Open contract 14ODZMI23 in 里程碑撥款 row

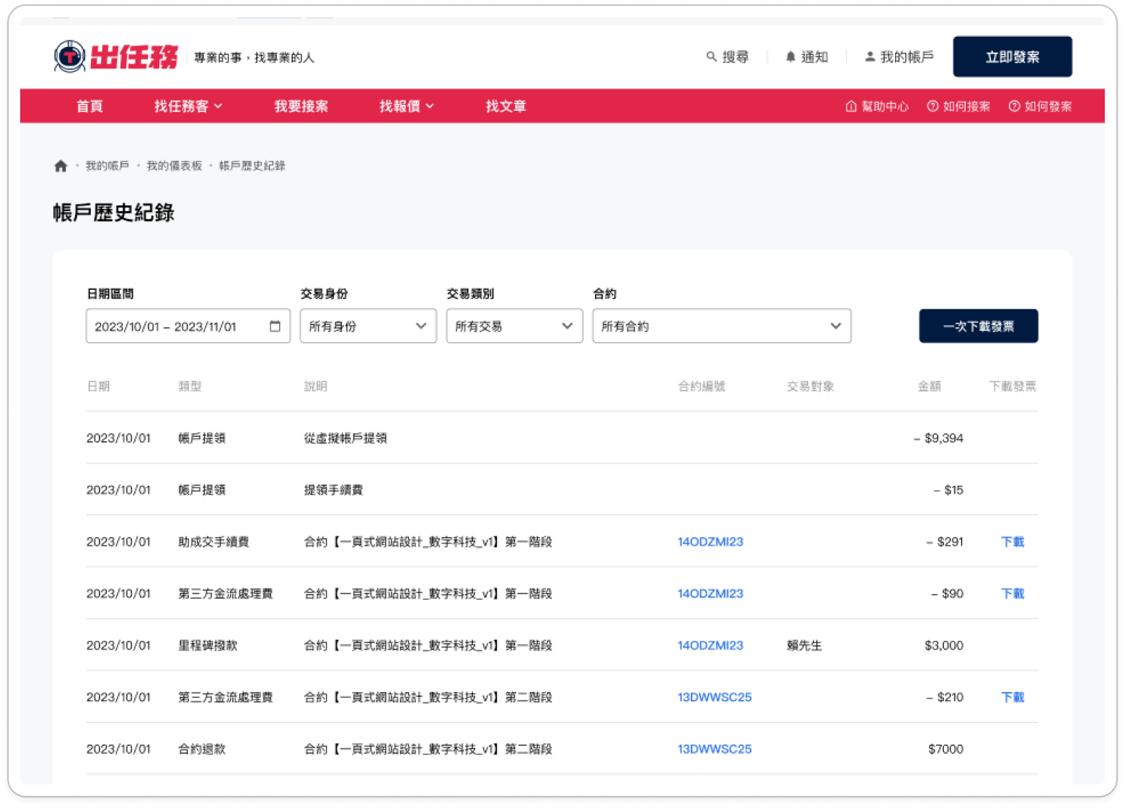[x=710, y=646]
